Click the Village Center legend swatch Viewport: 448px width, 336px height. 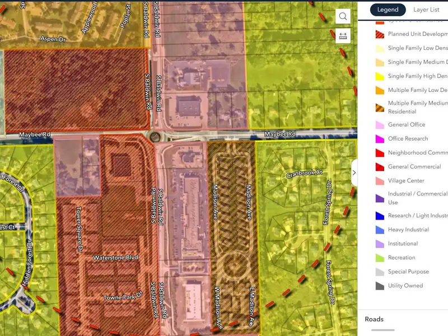tap(379, 181)
